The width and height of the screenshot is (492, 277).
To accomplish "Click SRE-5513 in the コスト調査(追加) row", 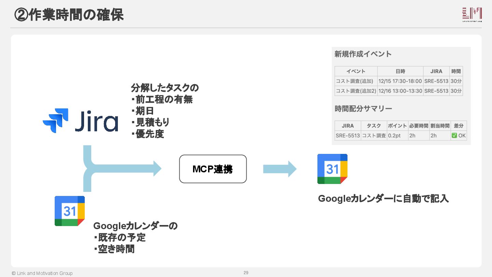I will click(436, 81).
